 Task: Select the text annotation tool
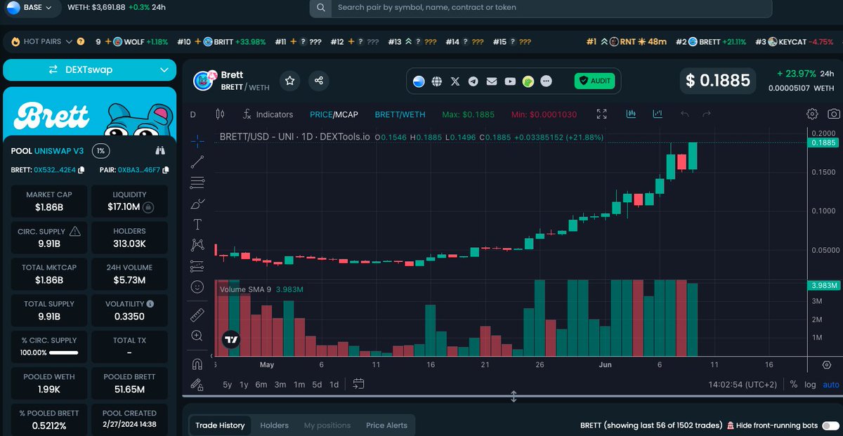[x=197, y=225]
